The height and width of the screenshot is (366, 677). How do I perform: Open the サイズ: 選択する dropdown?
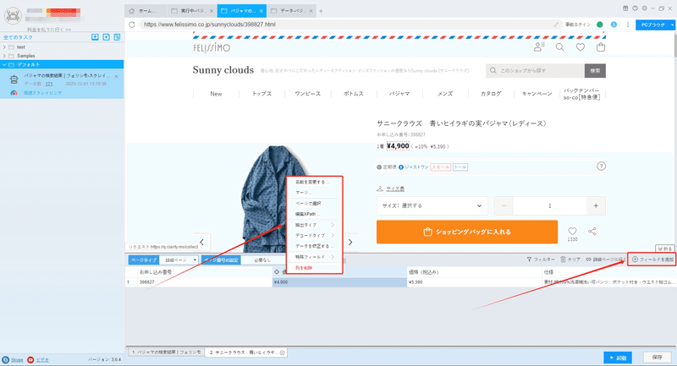coord(432,205)
